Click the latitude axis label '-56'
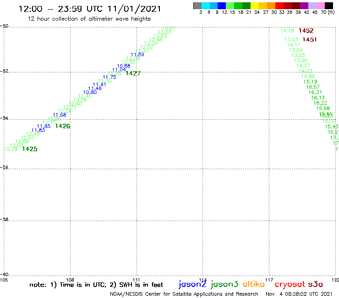339x298 pixels. [x=4, y=167]
